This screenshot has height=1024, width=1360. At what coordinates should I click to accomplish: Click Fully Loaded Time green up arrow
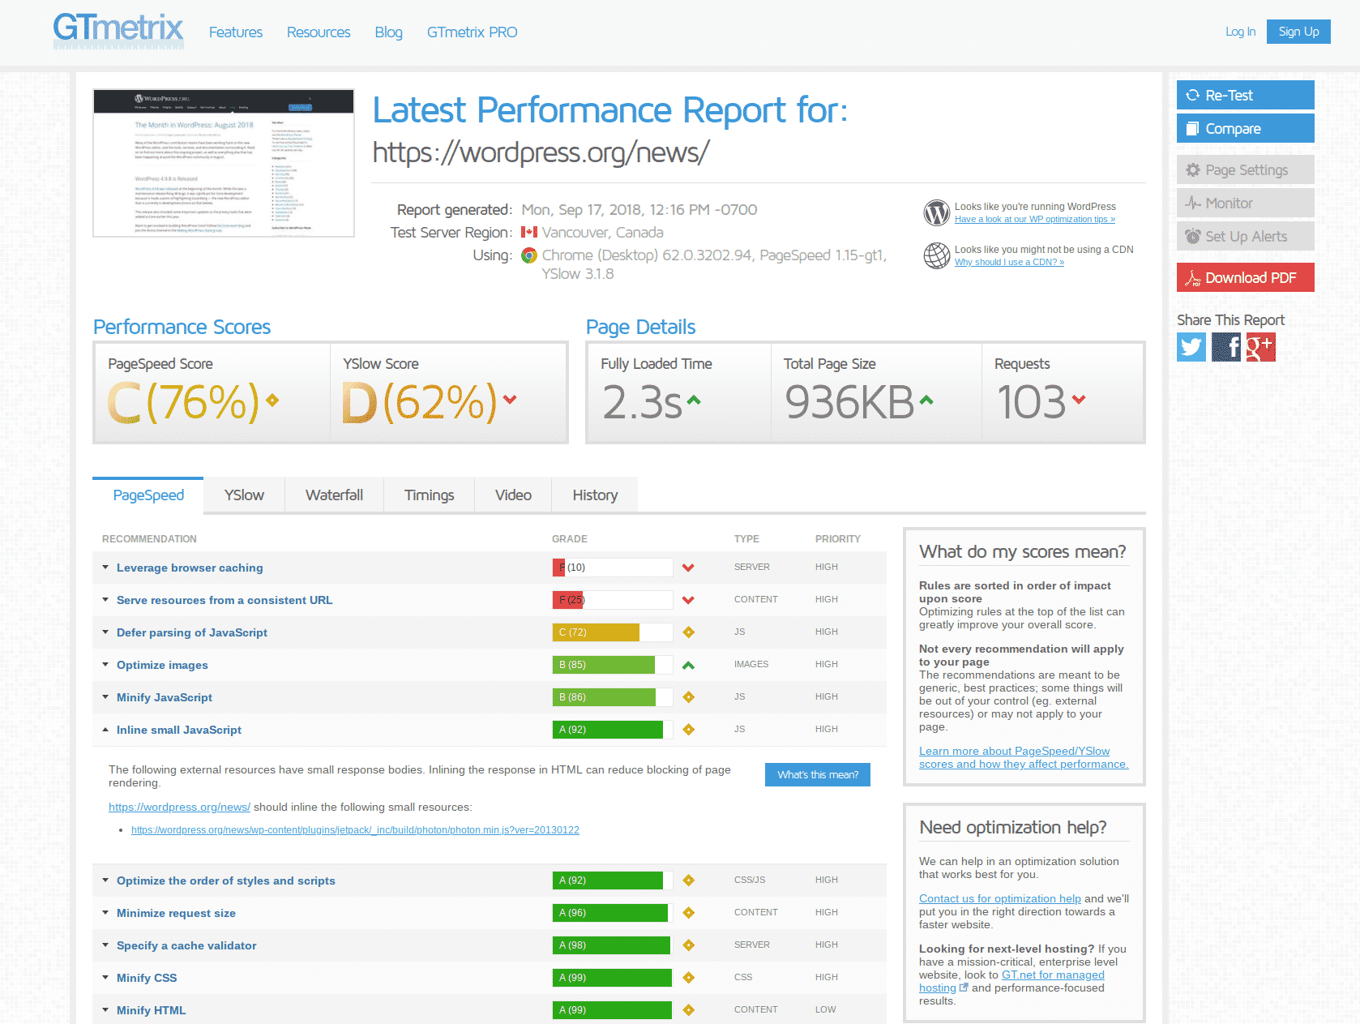coord(694,400)
